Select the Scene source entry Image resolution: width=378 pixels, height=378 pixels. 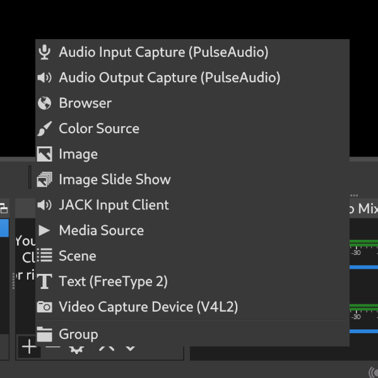coord(192,256)
